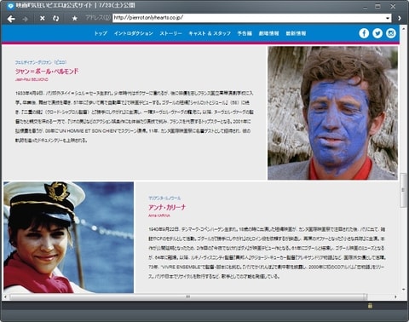Click the lock icon in status bar

[x=370, y=306]
